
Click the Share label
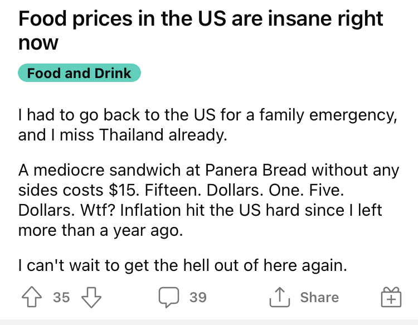coord(319,297)
